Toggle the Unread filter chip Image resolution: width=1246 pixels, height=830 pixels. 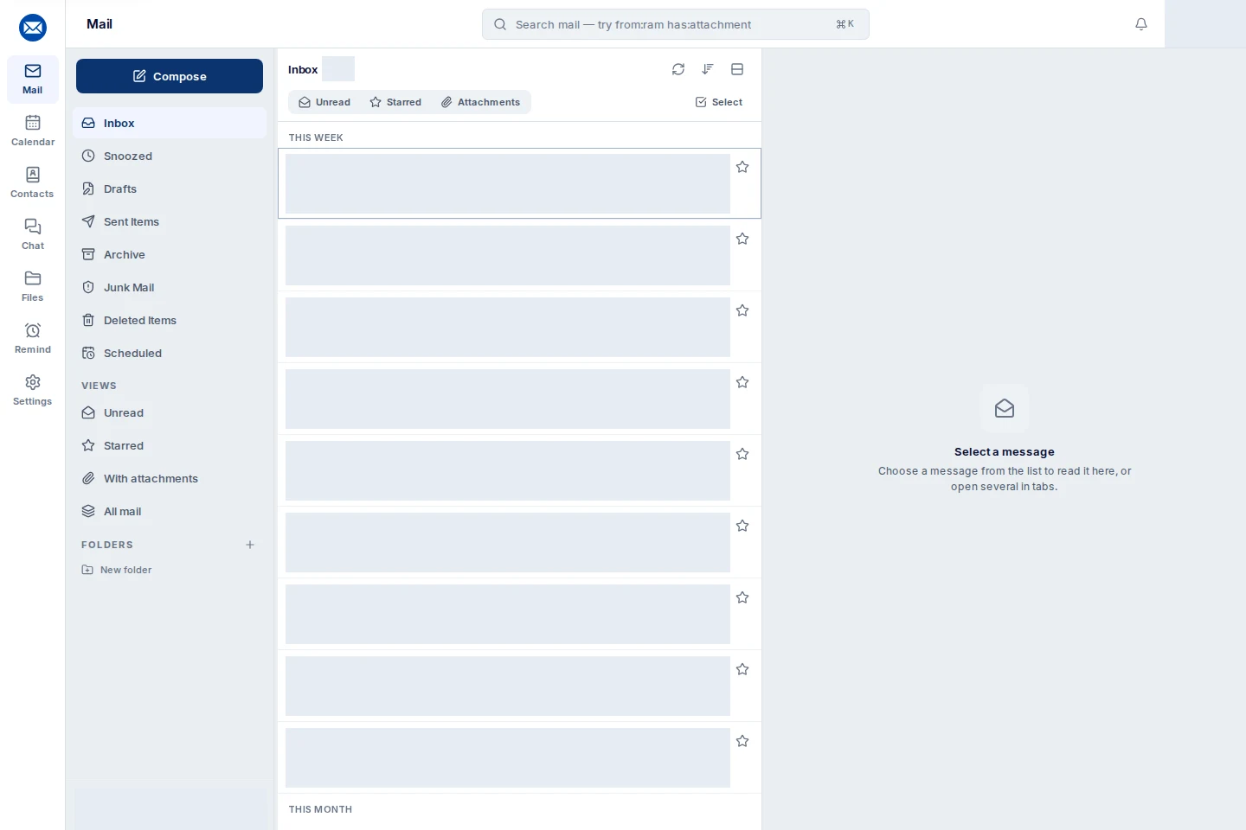324,102
